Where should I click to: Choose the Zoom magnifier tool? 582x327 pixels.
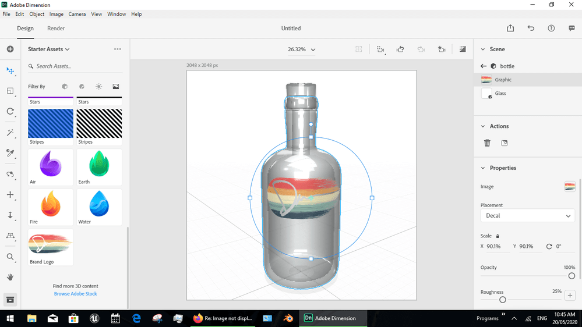(x=10, y=257)
